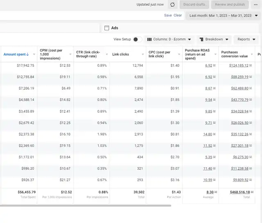The width and height of the screenshot is (262, 223).
Task: Toggle the View Setup switch
Action: tap(138, 39)
